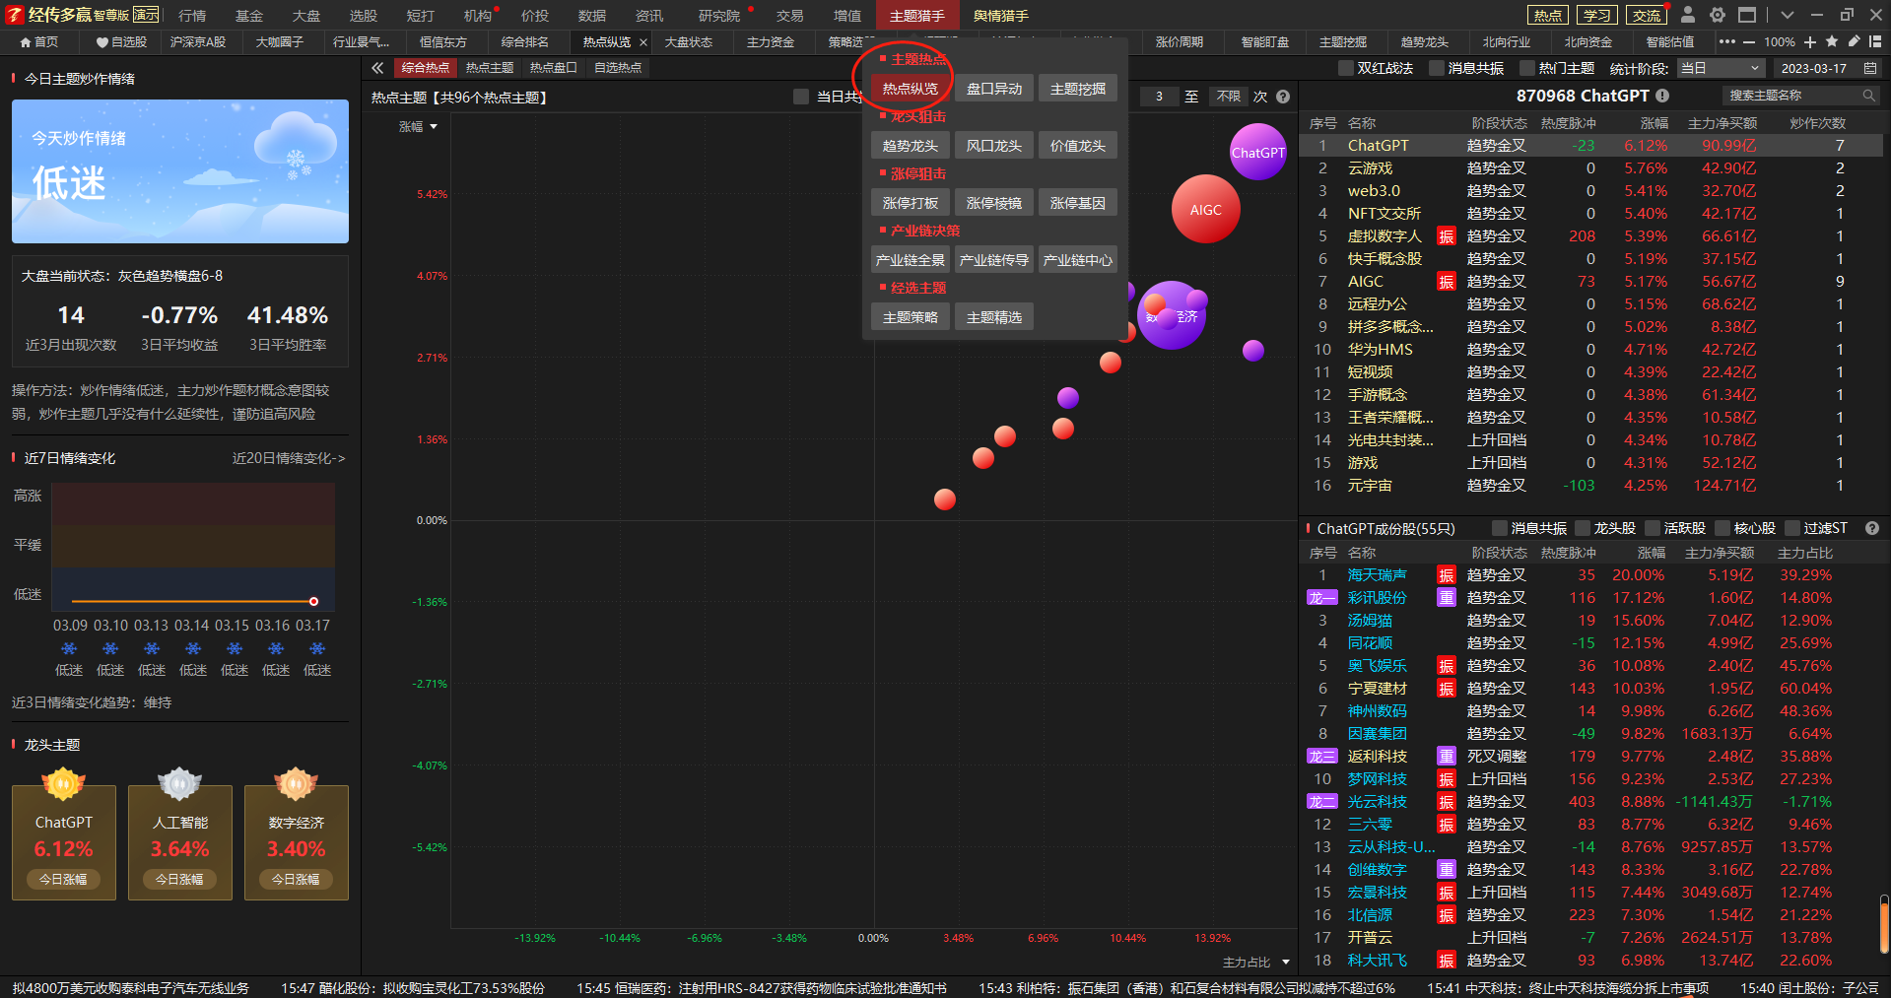Viewport: 1891px width, 998px height.
Task: Click the 自选股 heart icon tab
Action: (x=121, y=41)
